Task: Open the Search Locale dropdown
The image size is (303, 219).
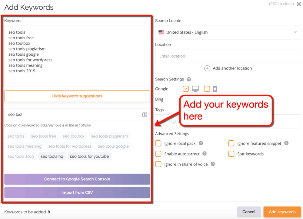Action: coord(228,32)
